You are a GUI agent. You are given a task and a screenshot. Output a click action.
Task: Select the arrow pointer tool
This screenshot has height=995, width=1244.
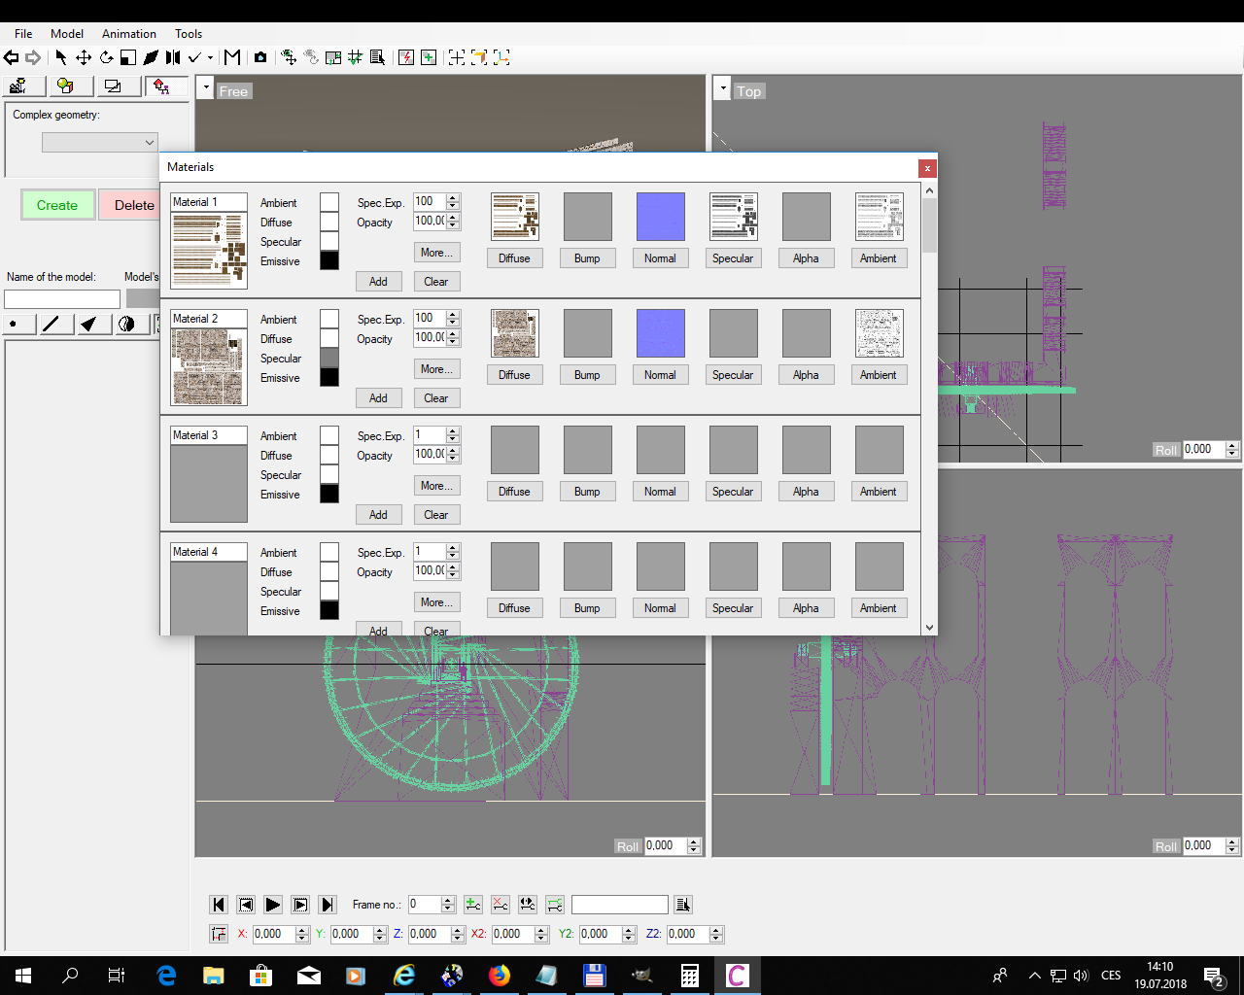(x=61, y=57)
